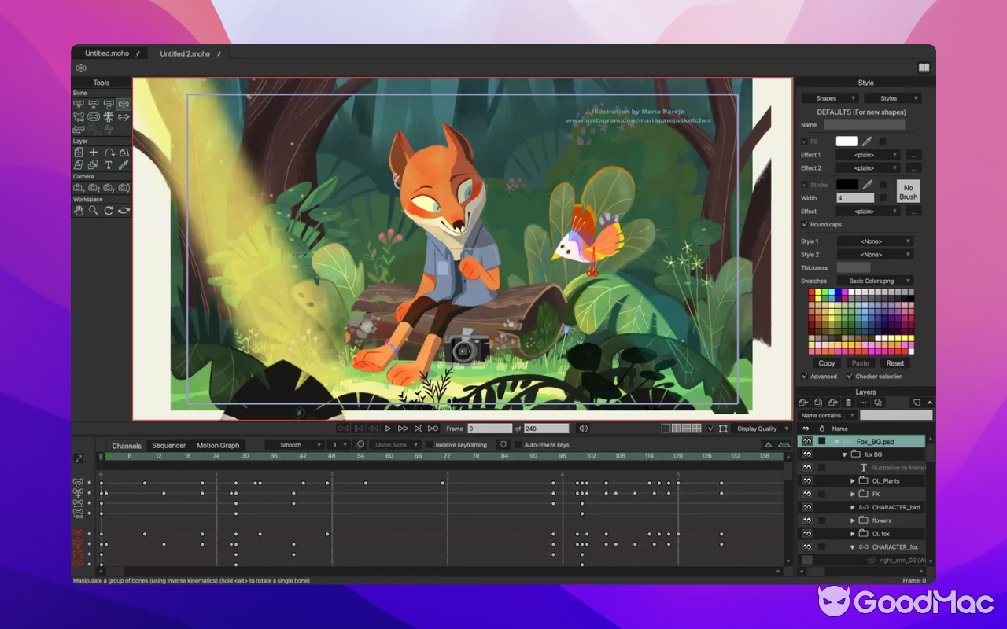The width and height of the screenshot is (1007, 629).
Task: Open the Basic Colors.png swatches dropdown
Action: coord(875,281)
